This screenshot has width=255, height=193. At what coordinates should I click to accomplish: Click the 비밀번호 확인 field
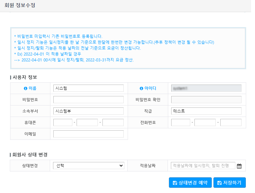pos(206,100)
